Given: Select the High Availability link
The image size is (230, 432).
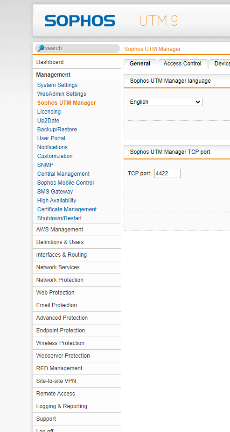Looking at the screenshot, I should [56, 201].
